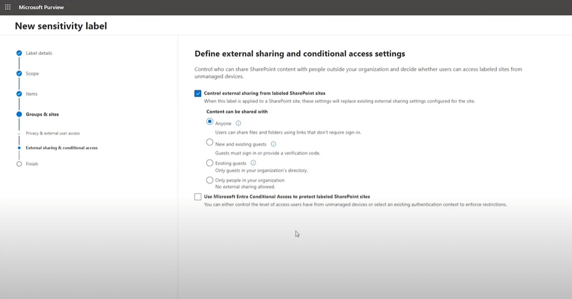
Task: Open Groups & sites step
Action: 42,114
